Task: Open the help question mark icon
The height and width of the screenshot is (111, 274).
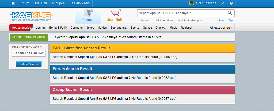Action: 231,3
